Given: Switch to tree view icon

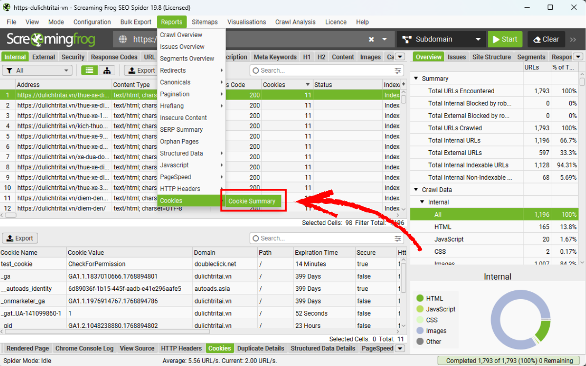Looking at the screenshot, I should pyautogui.click(x=106, y=71).
